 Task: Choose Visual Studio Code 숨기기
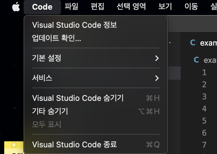coord(96,98)
